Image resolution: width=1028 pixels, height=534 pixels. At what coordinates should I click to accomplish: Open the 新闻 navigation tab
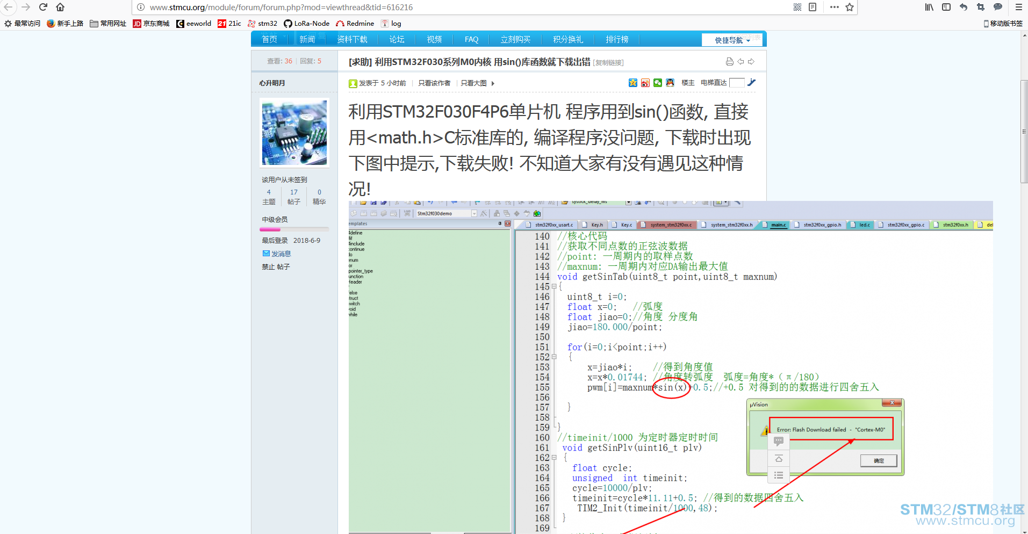307,39
